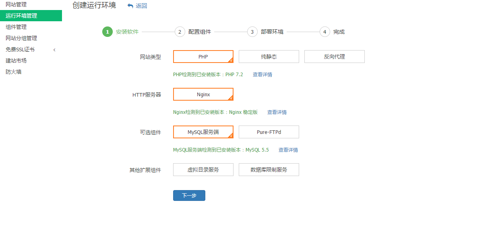Click the step 2 circle 配置组件

point(180,32)
